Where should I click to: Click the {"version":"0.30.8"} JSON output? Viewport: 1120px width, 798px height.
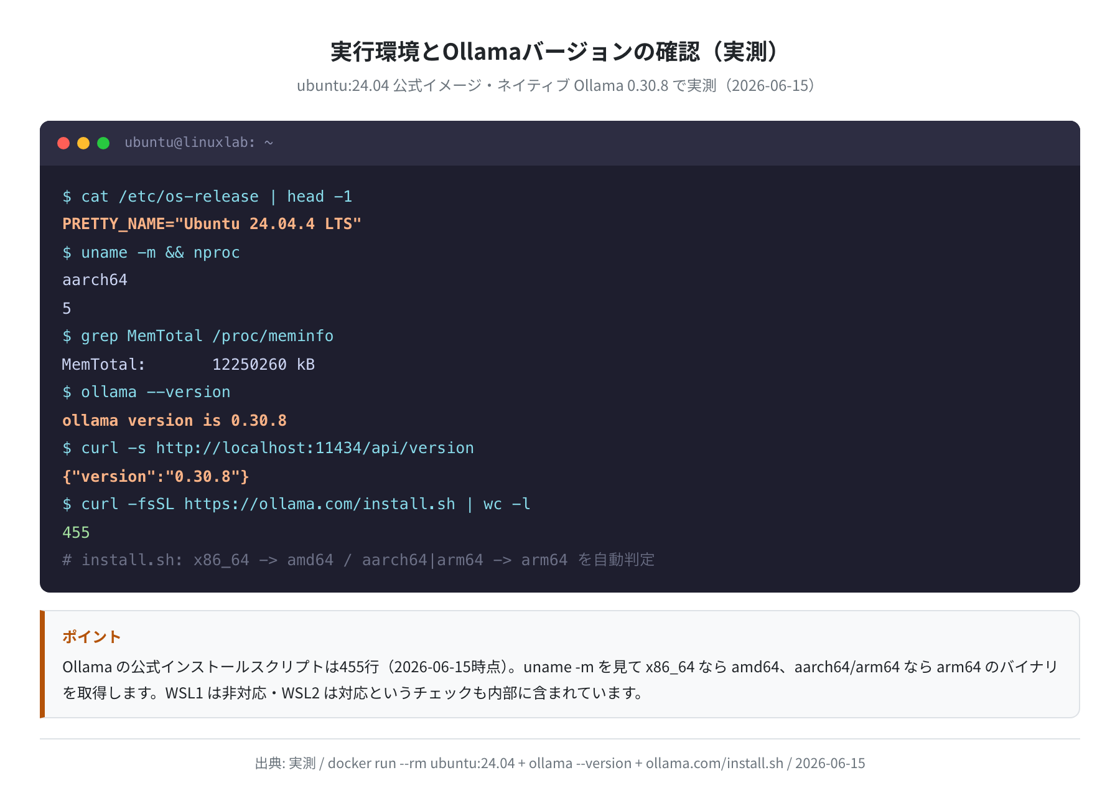156,477
